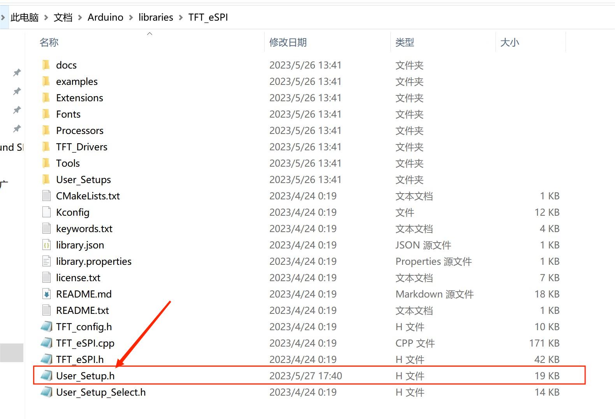Click the User_Setup.h file icon
This screenshot has width=615, height=419.
46,376
